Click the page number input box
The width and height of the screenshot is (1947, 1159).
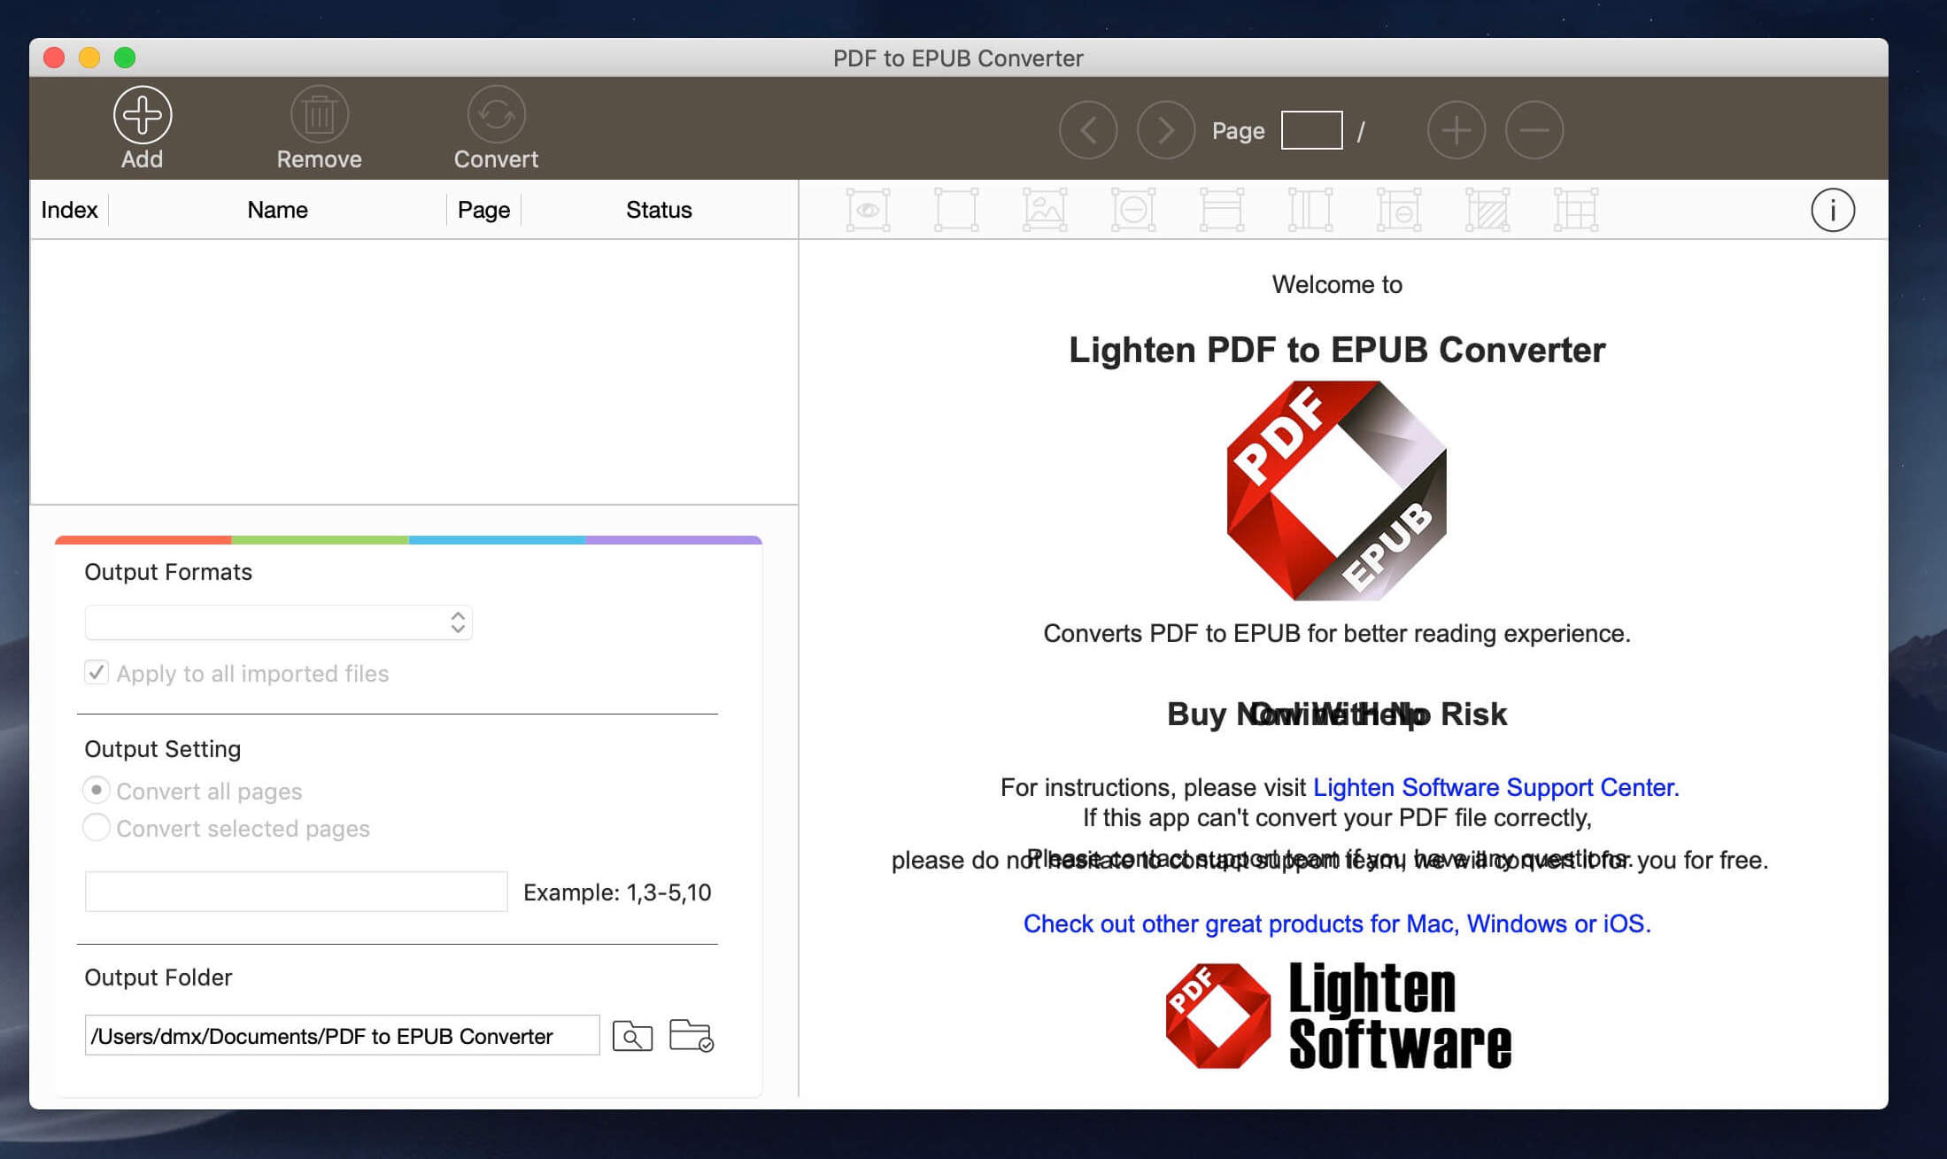(x=1311, y=130)
